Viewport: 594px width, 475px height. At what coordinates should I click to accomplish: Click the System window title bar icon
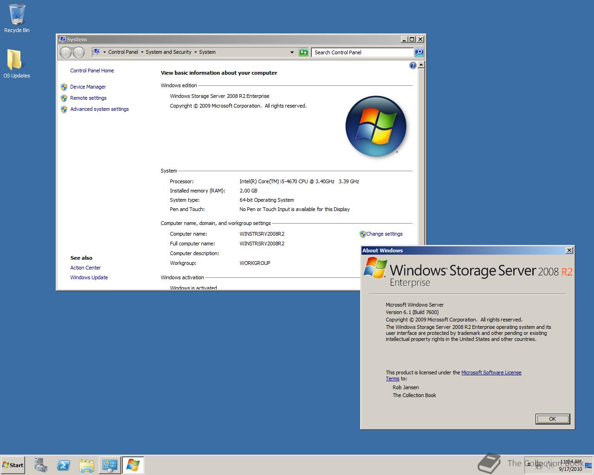[63, 39]
